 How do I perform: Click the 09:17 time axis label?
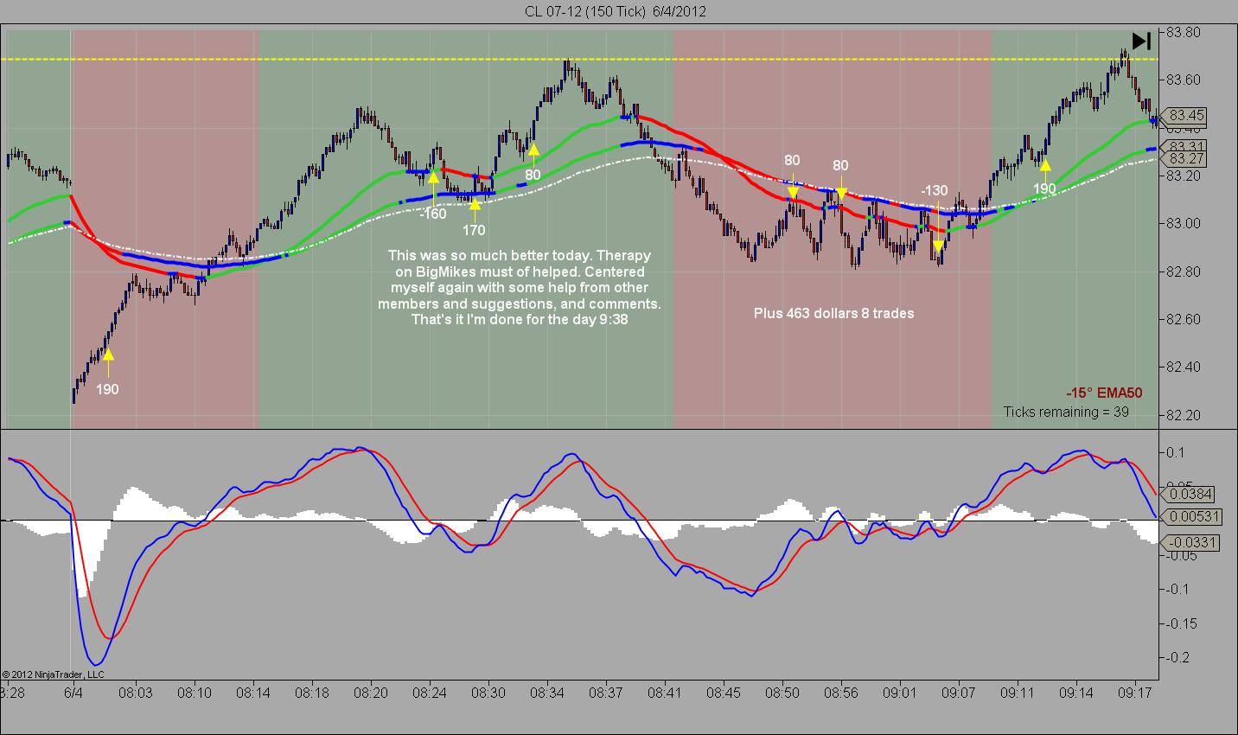tap(1134, 693)
